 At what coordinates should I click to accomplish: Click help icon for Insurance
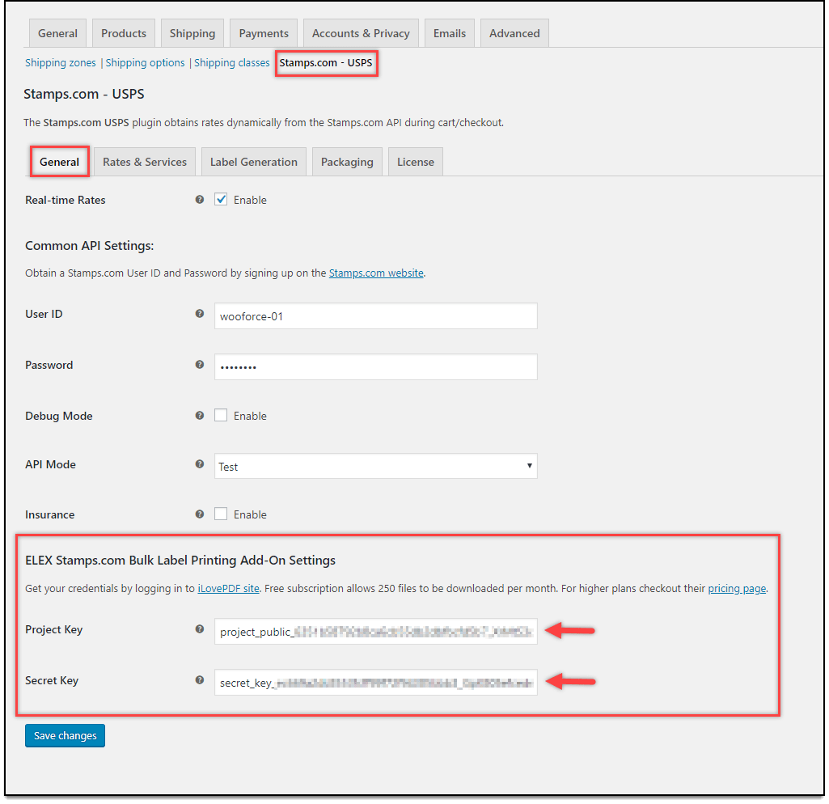click(199, 514)
